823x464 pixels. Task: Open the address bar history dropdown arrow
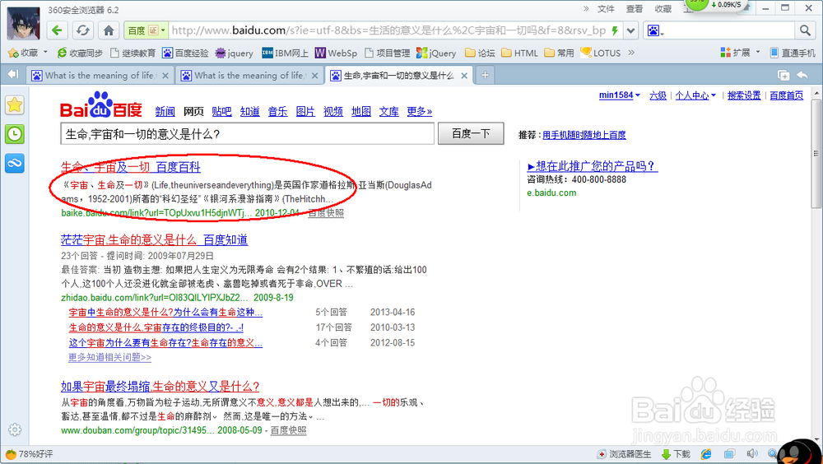tap(631, 30)
